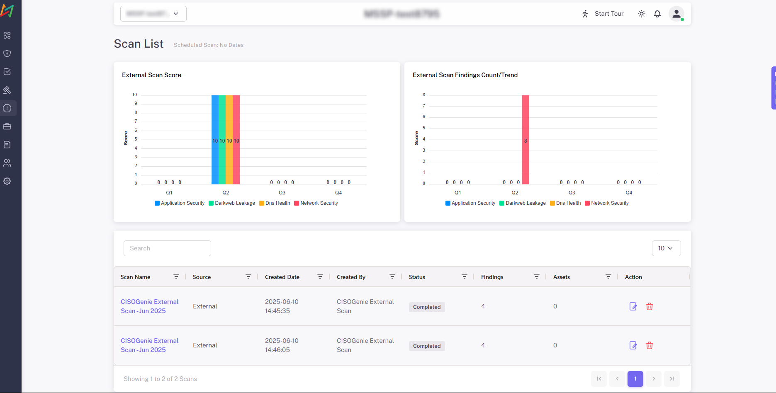Toggle light/dark theme sun icon
The image size is (776, 393).
[642, 14]
